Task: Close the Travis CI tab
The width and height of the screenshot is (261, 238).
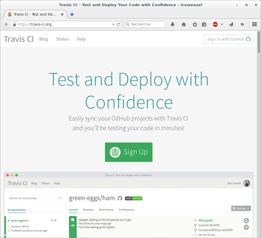Action: tap(62, 14)
